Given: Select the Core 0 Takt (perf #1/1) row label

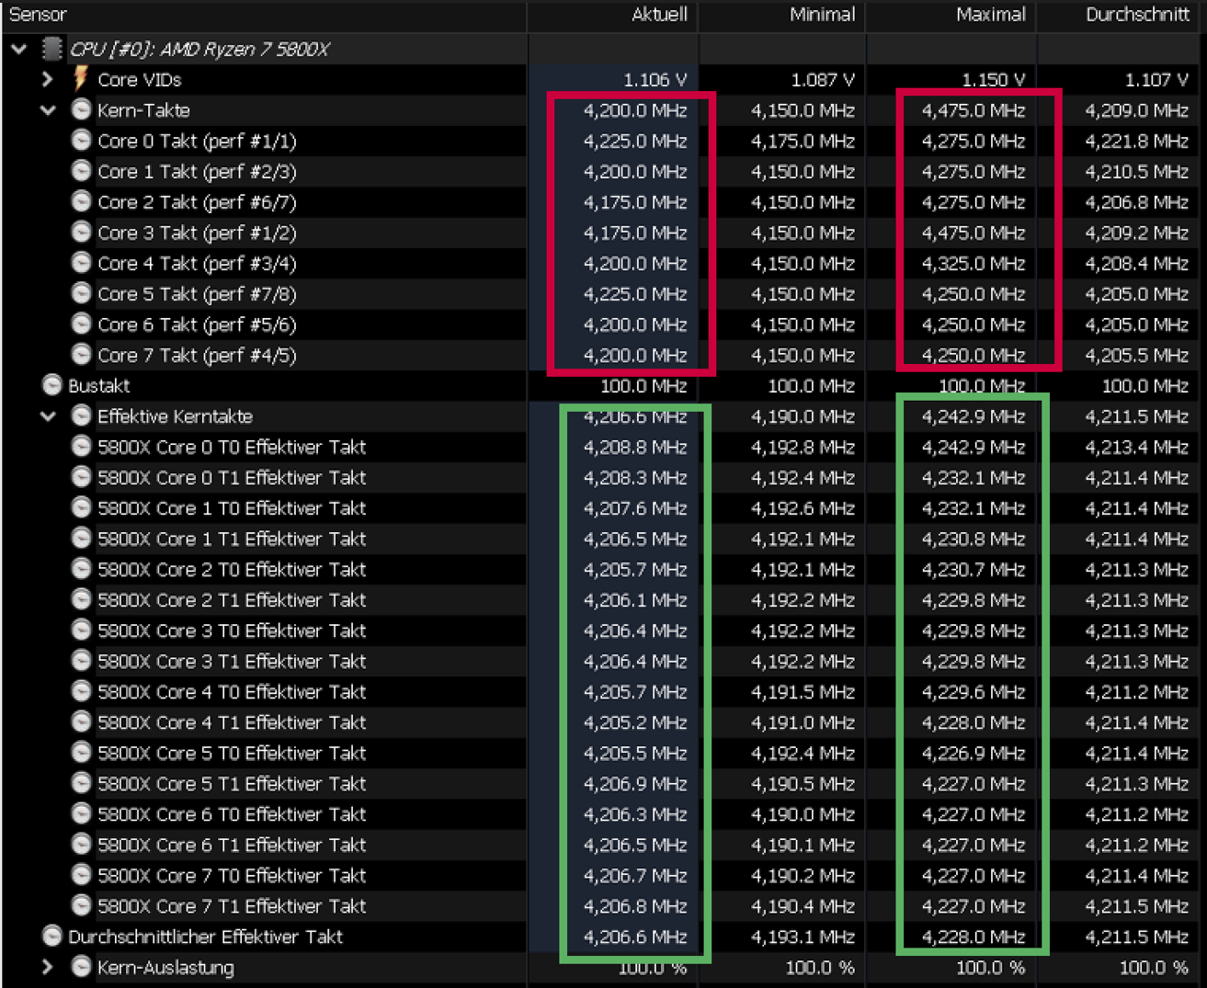Looking at the screenshot, I should click(197, 141).
